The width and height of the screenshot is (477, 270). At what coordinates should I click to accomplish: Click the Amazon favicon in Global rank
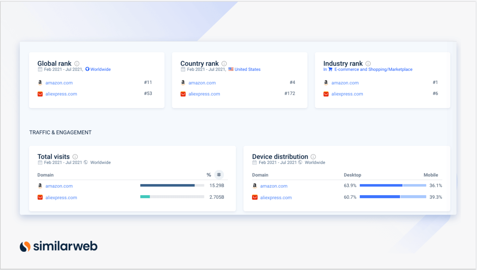[40, 83]
